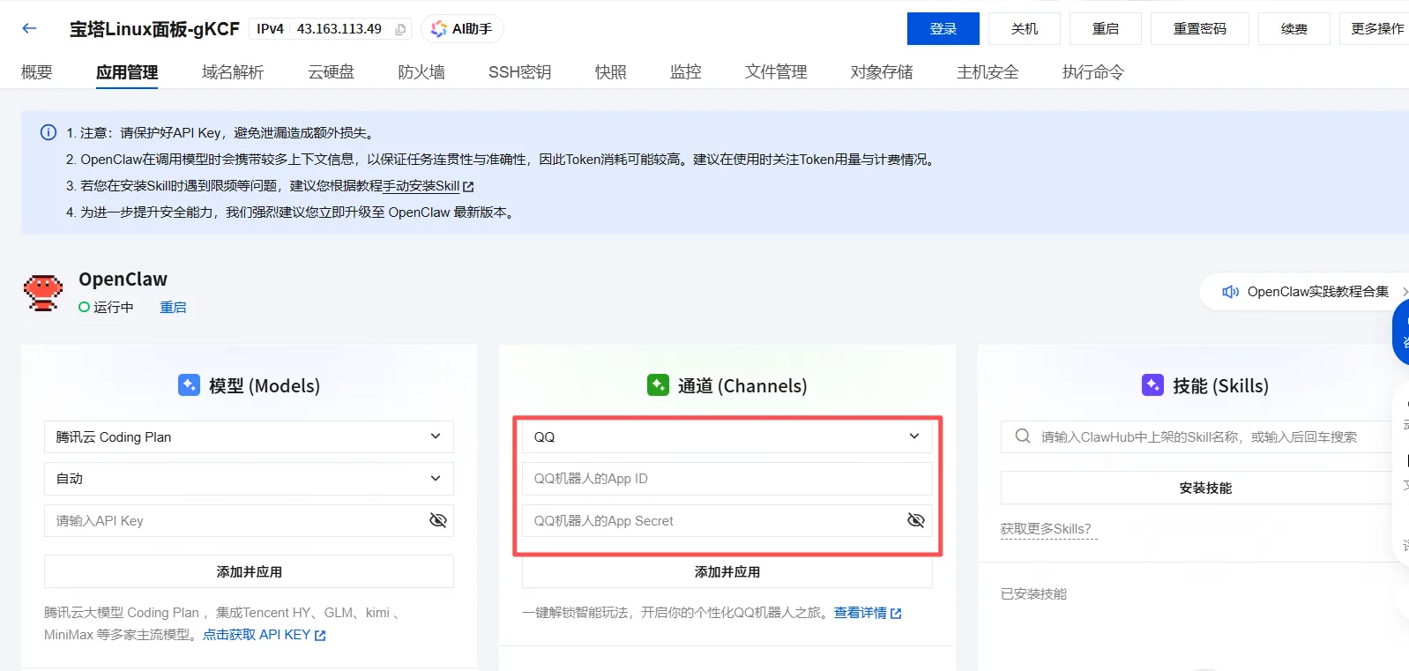Viewport: 1409px width, 671px height.
Task: Click the 安装技能 button
Action: (x=1204, y=488)
